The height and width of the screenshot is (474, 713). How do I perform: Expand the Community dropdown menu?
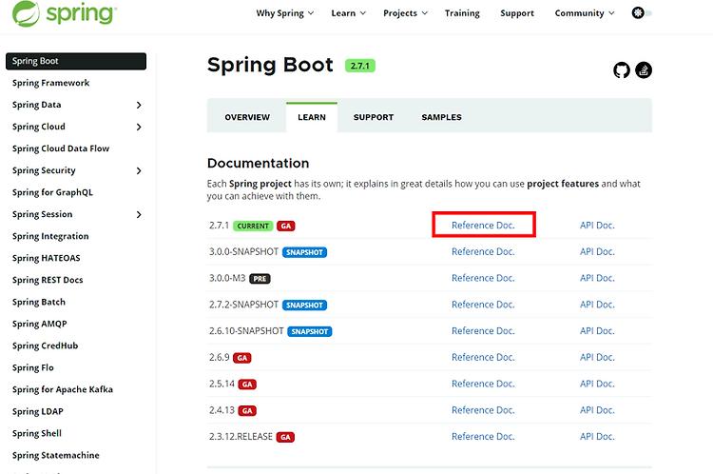pos(585,13)
